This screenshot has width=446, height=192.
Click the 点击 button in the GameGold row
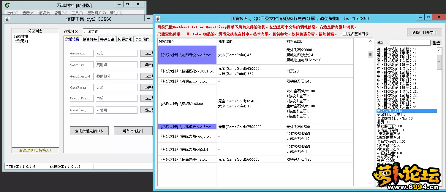point(146,53)
